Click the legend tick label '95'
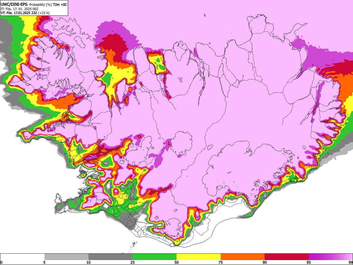The width and height of the screenshot is (353, 265). [x=309, y=262]
